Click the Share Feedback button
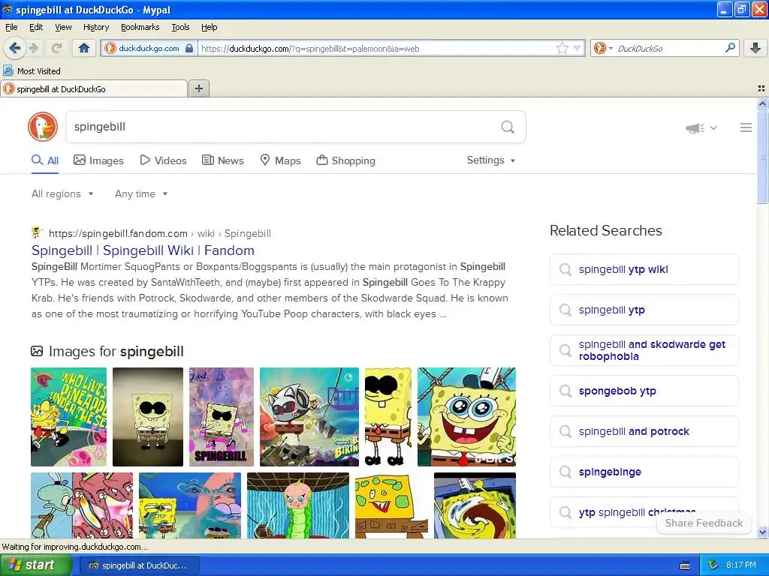This screenshot has width=769, height=576. pyautogui.click(x=704, y=523)
